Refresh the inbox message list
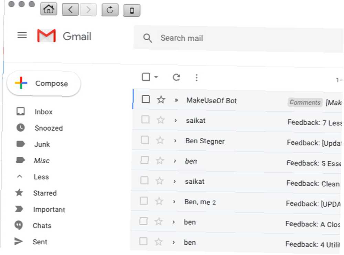Screen dimensions: 344x255 176,77
